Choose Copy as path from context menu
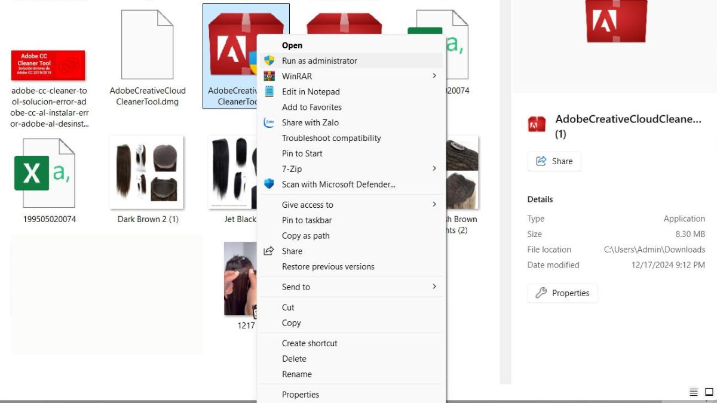The image size is (717, 403). click(305, 236)
